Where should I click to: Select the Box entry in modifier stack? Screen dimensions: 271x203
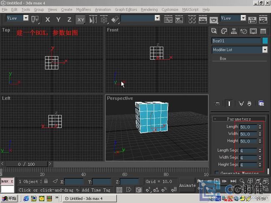(223, 59)
